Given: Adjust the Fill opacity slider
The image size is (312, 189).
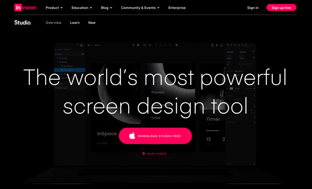Looking at the screenshot, I should tap(251, 88).
